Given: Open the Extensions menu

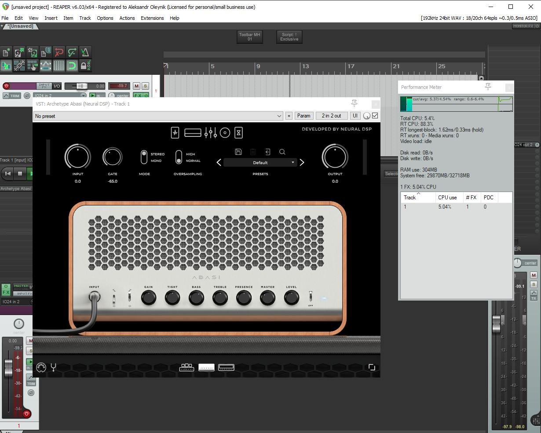Looking at the screenshot, I should (152, 18).
